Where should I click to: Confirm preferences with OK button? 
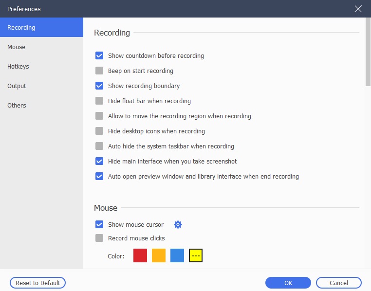(x=288, y=283)
